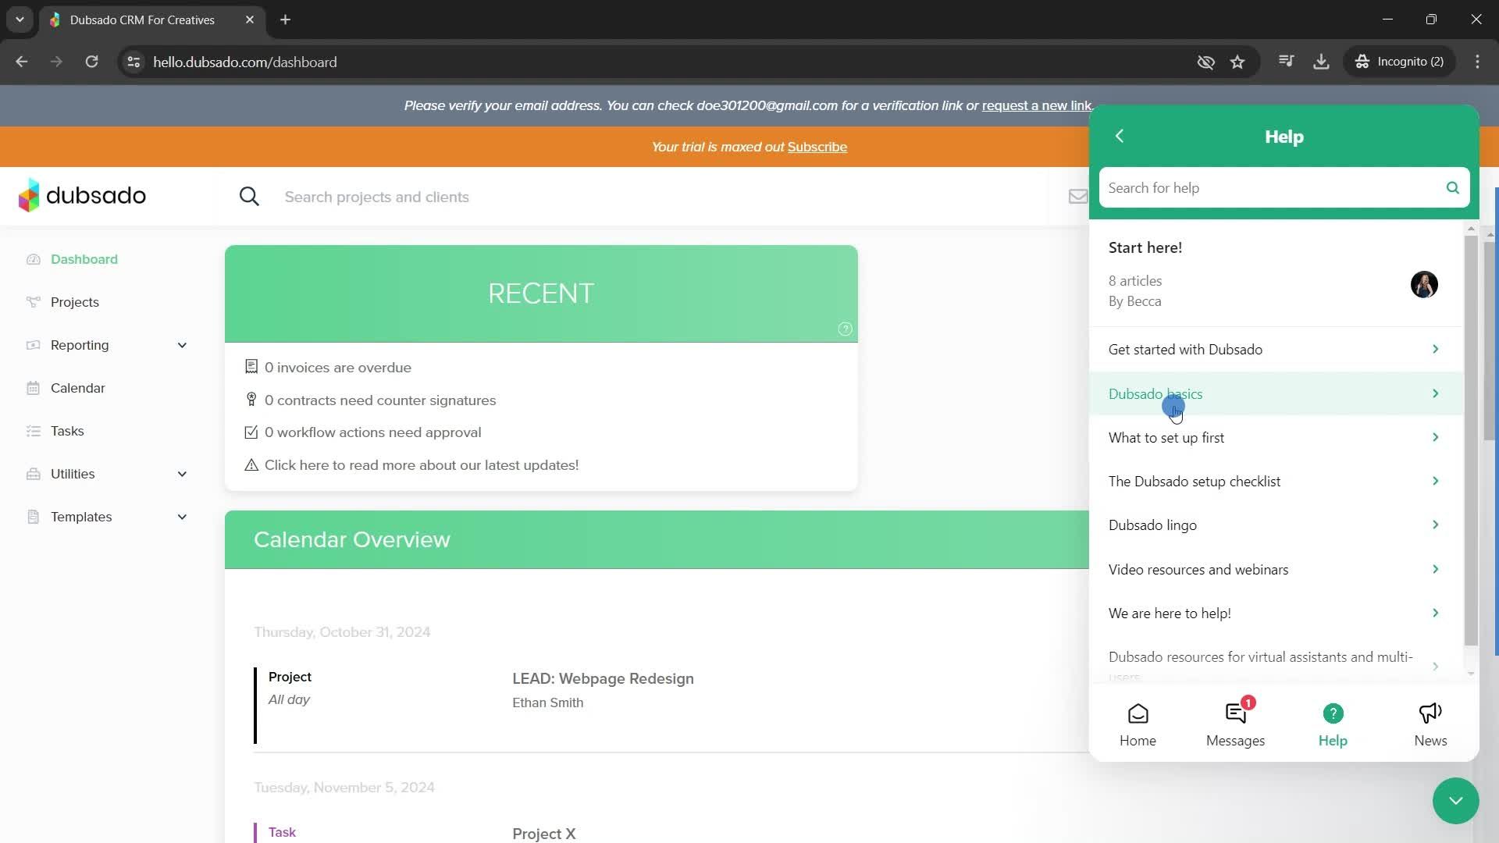
Task: Click the warning triangle icon beside latest updates
Action: 251,465
